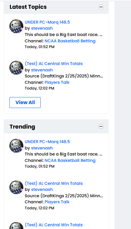Open (Test) AL Central Win Totals in Latest Topics
The image size is (131, 229).
click(54, 64)
